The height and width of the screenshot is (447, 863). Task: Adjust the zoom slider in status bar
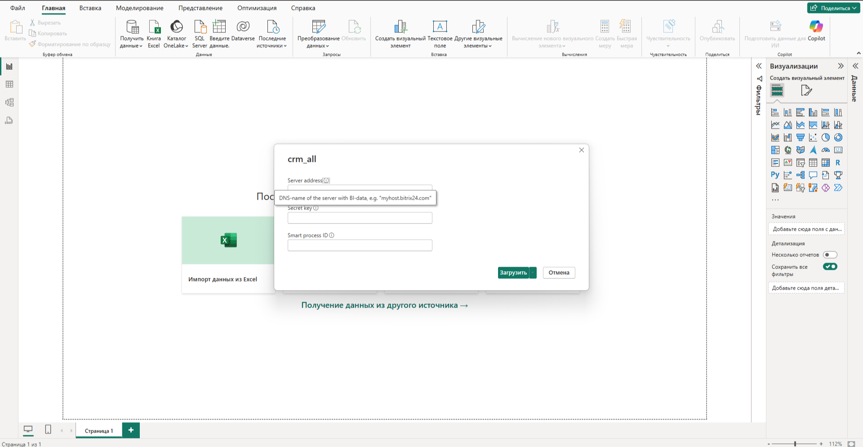(x=795, y=444)
